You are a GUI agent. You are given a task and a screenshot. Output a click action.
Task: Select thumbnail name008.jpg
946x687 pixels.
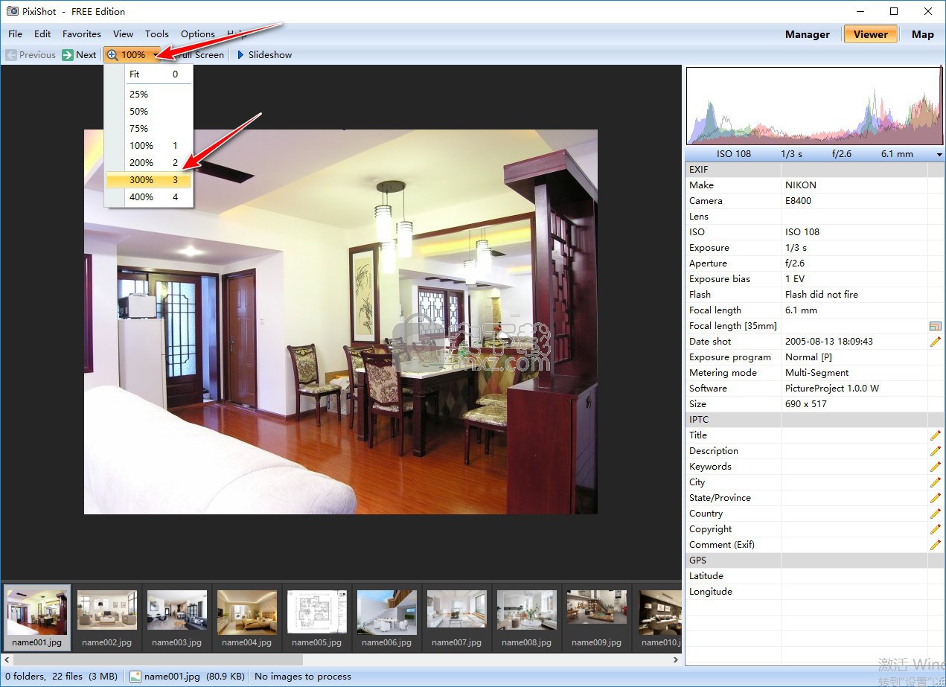527,618
